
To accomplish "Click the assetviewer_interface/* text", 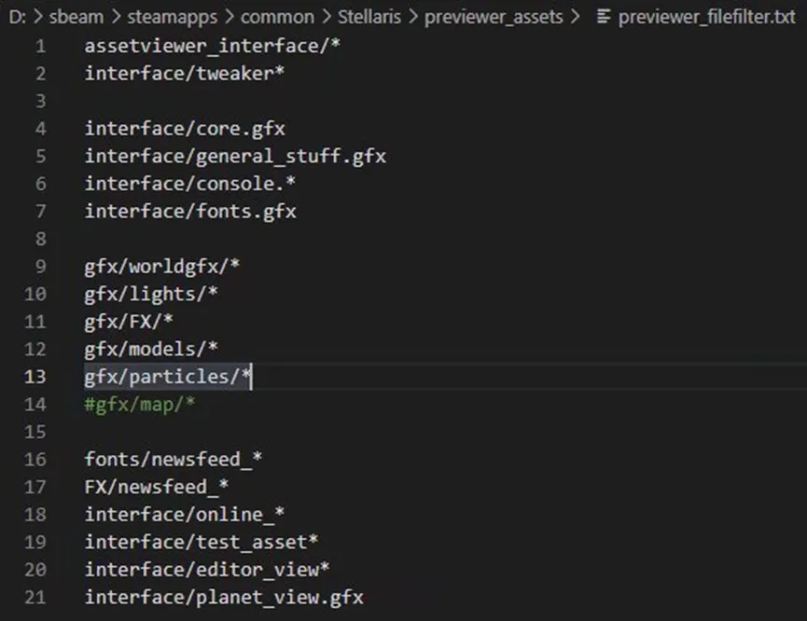I will pyautogui.click(x=213, y=46).
